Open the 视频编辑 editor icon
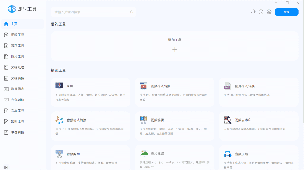The image size is (304, 170). [143, 119]
